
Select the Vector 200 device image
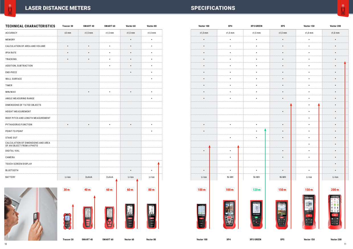pyautogui.click(x=335, y=212)
